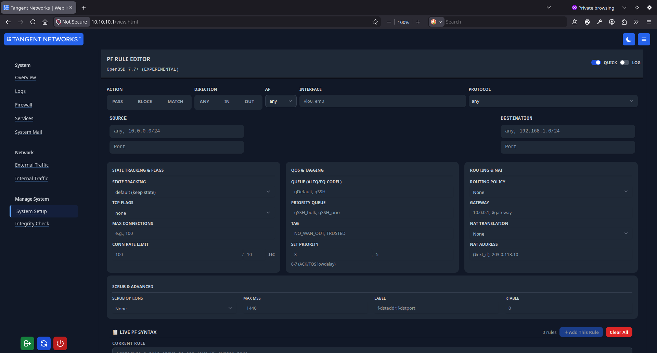Click the print icon in the browser toolbar
The height and width of the screenshot is (353, 657).
point(587,22)
